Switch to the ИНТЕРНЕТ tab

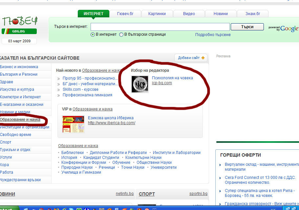94,14
